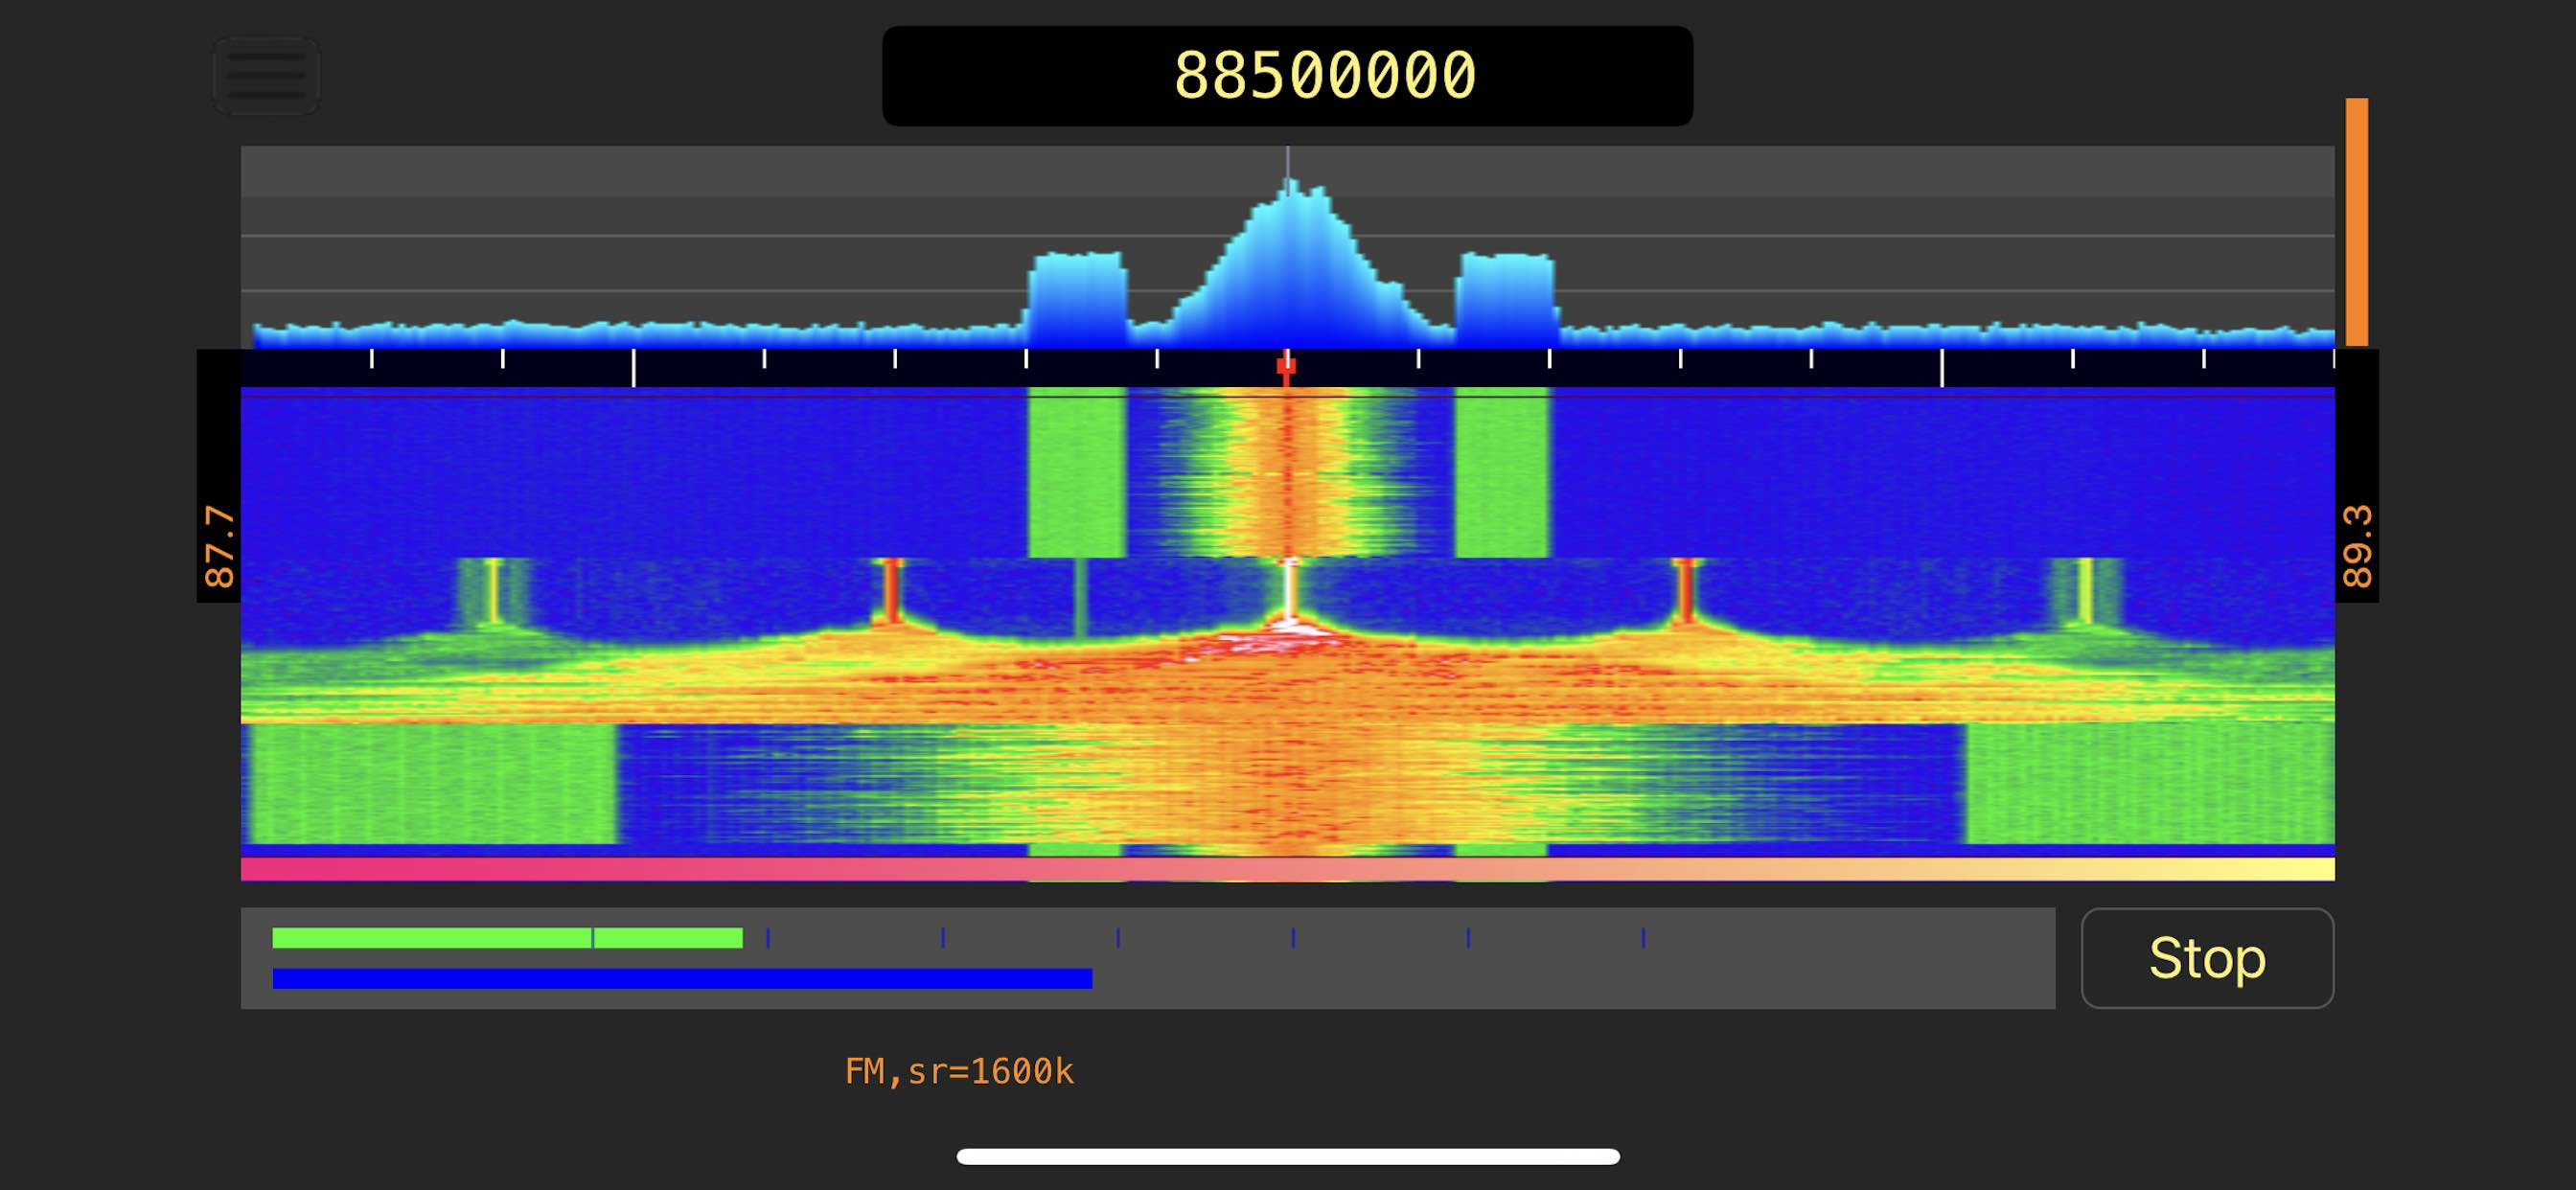Click the green audio level meter
Image resolution: width=2576 pixels, height=1190 pixels.
click(x=507, y=938)
